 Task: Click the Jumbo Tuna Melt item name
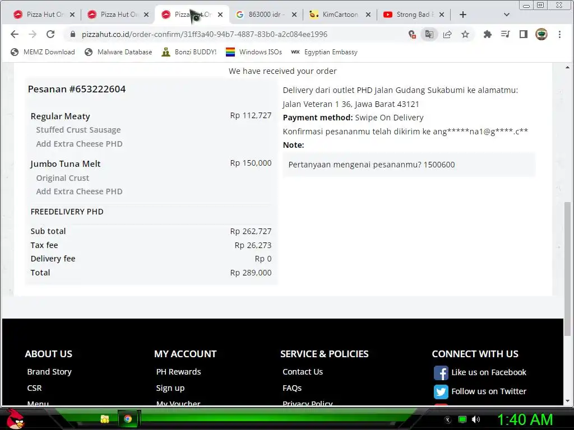tap(65, 164)
